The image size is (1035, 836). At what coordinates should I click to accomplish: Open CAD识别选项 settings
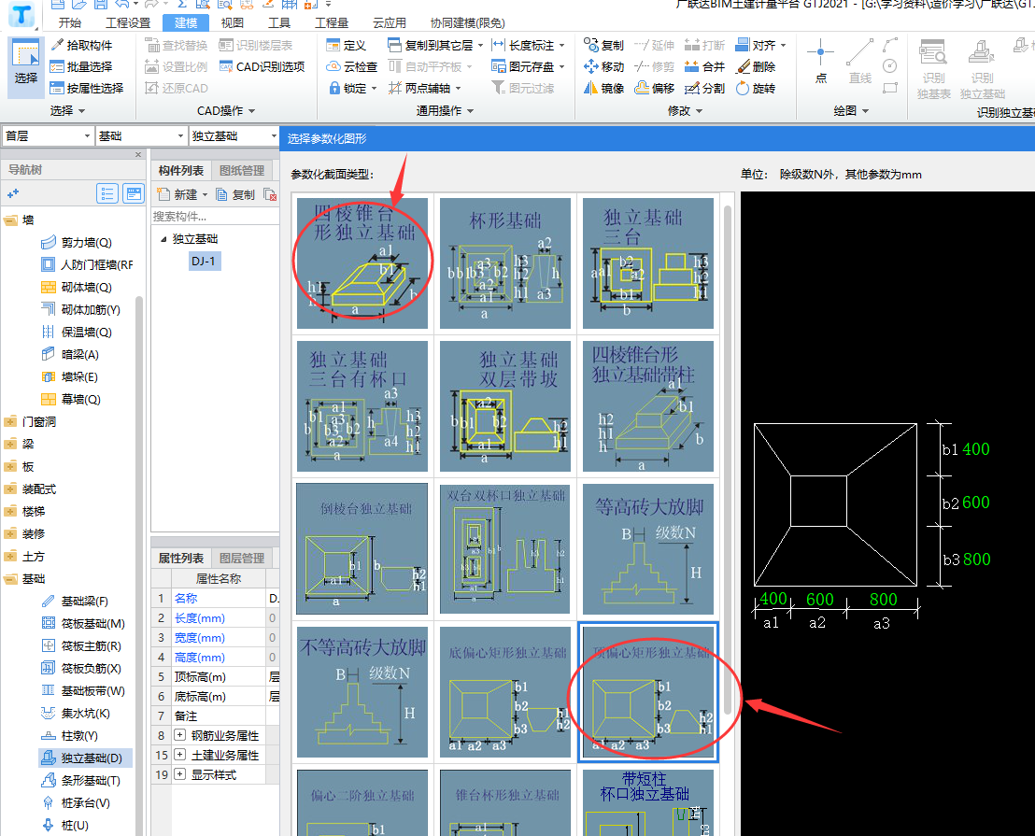click(x=262, y=66)
